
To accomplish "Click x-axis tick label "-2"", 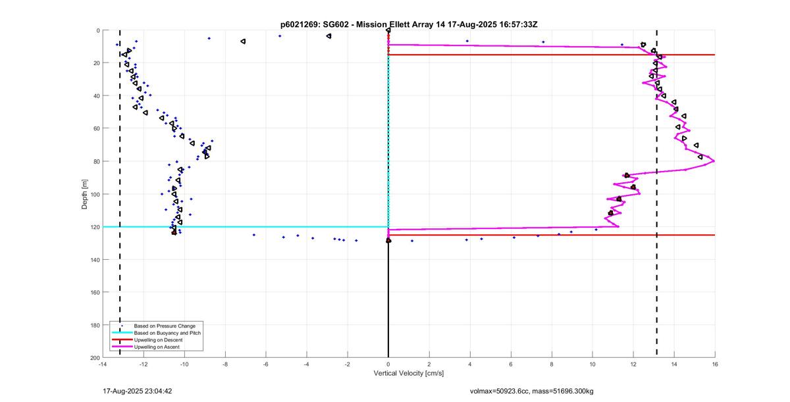I will 347,364.
